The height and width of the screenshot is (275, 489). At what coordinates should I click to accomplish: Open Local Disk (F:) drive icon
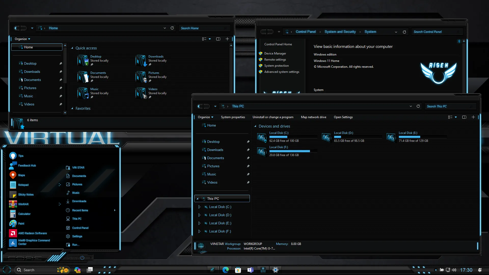(262, 152)
